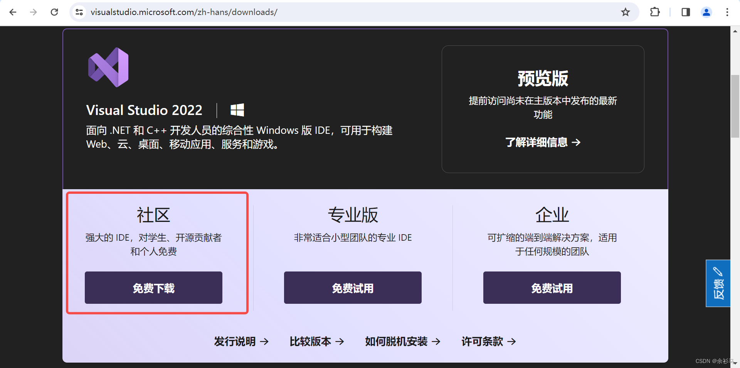
Task: Start free trial of Enterprise edition (企业)
Action: pyautogui.click(x=552, y=288)
